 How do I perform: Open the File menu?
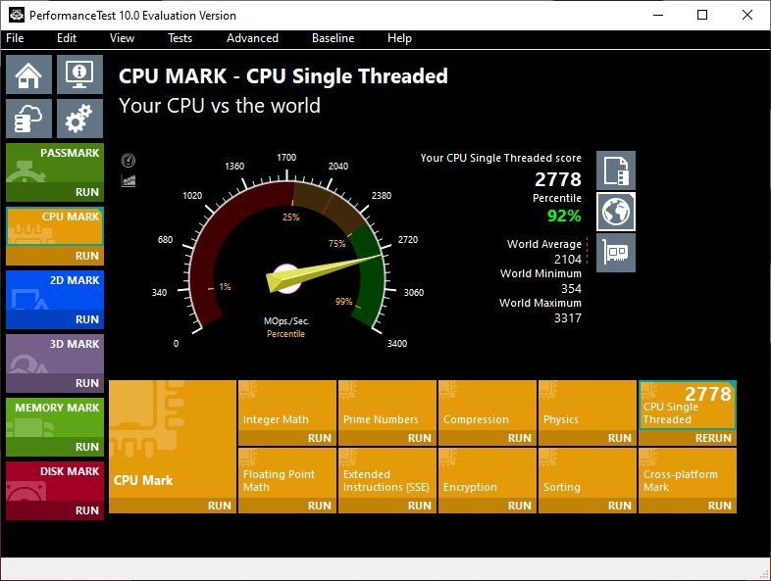click(x=15, y=38)
